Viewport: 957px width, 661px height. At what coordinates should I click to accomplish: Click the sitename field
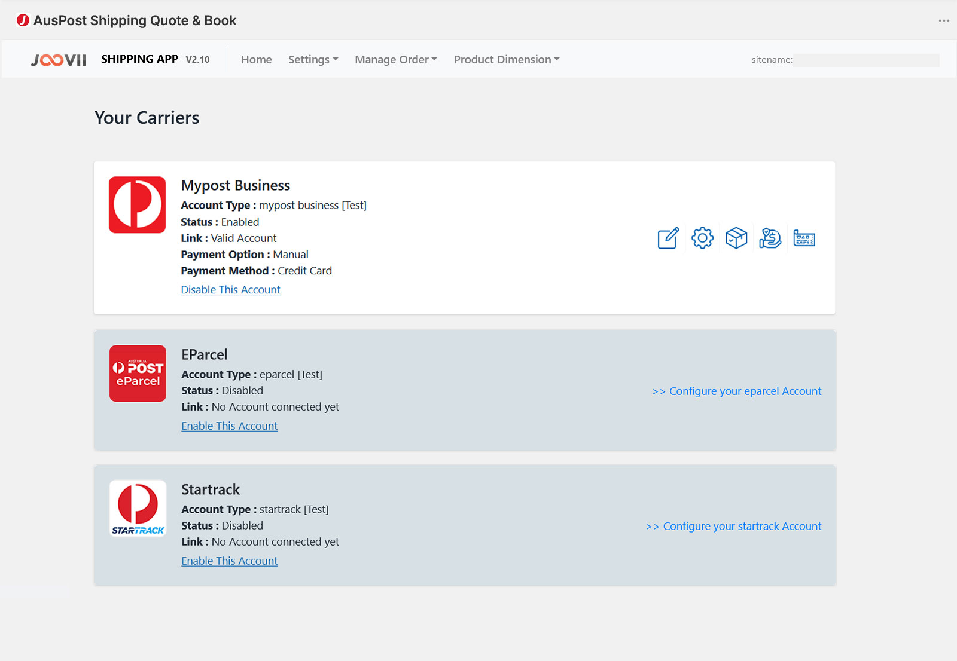point(867,60)
